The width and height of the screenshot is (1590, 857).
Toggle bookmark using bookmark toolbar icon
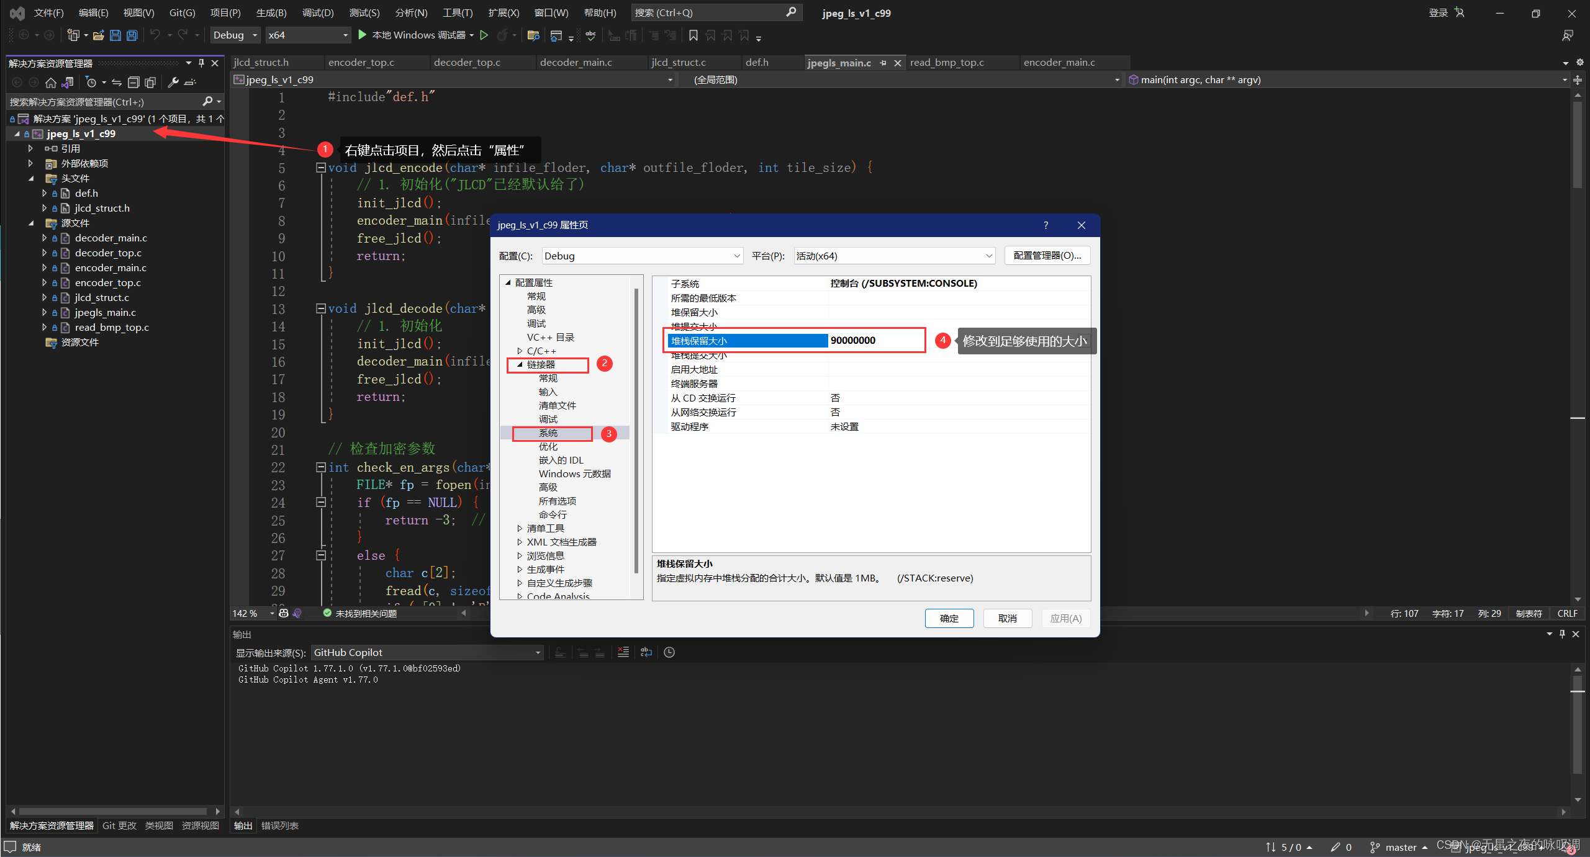point(693,35)
